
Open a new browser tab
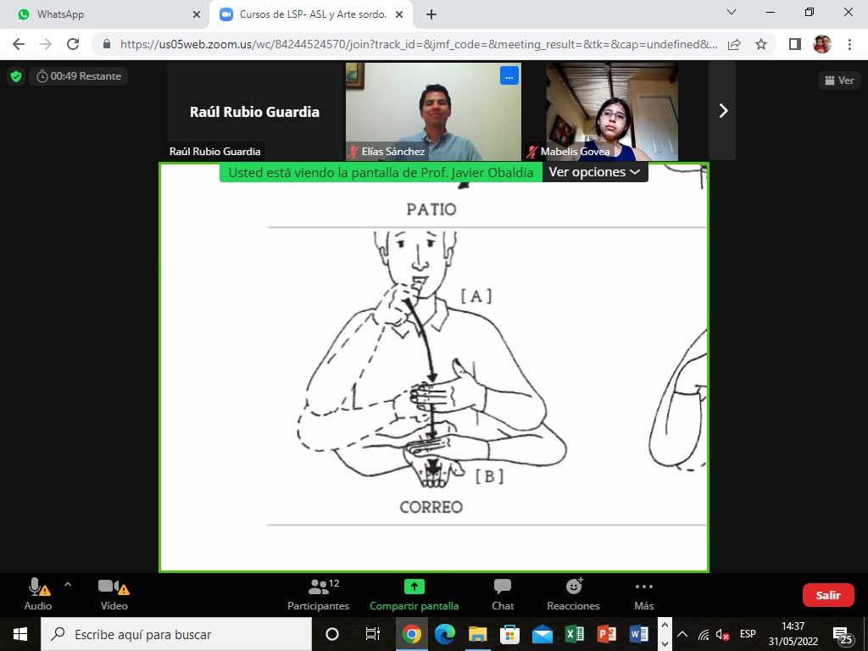coord(431,14)
